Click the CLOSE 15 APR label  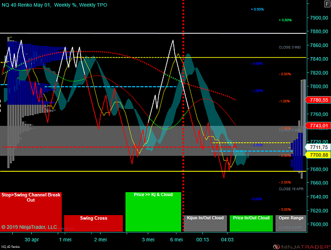[x=291, y=189]
